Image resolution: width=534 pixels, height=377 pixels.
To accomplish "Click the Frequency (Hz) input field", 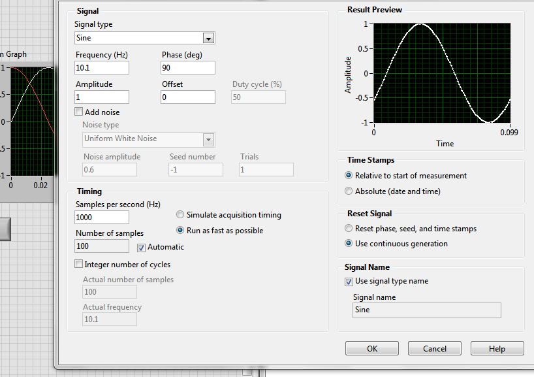I will click(x=102, y=67).
